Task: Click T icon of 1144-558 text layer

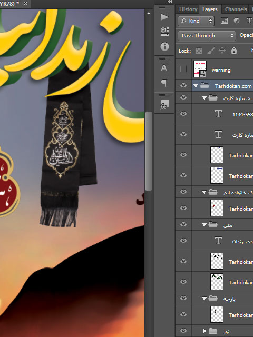Action: [x=218, y=114]
